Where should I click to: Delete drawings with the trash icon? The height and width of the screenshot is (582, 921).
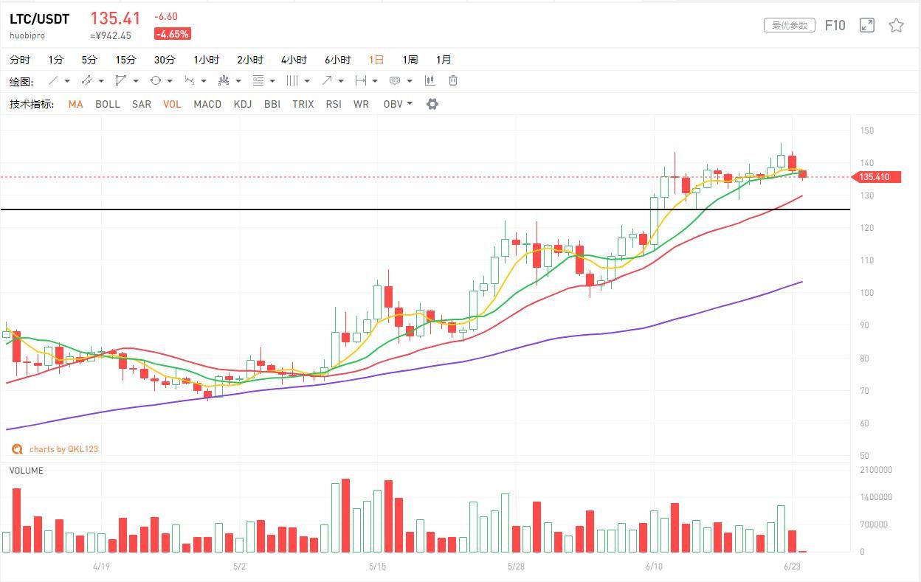pyautogui.click(x=453, y=80)
